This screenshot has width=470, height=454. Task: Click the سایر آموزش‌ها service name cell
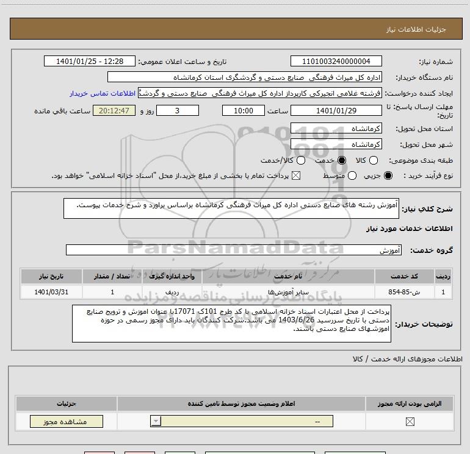click(288, 292)
